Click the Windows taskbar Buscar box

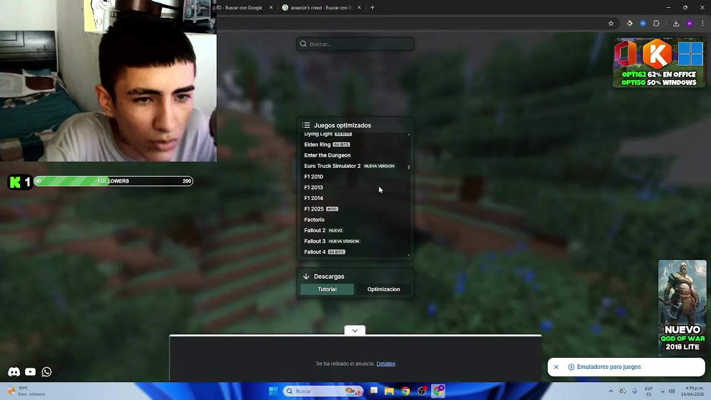[x=322, y=391]
